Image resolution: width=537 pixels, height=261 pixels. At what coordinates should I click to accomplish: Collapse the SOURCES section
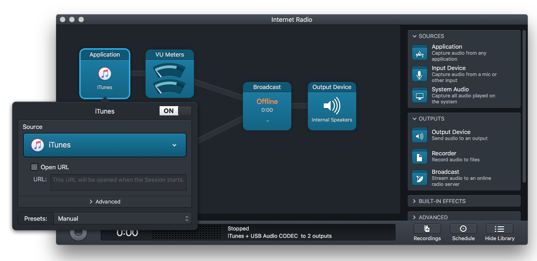(x=415, y=36)
